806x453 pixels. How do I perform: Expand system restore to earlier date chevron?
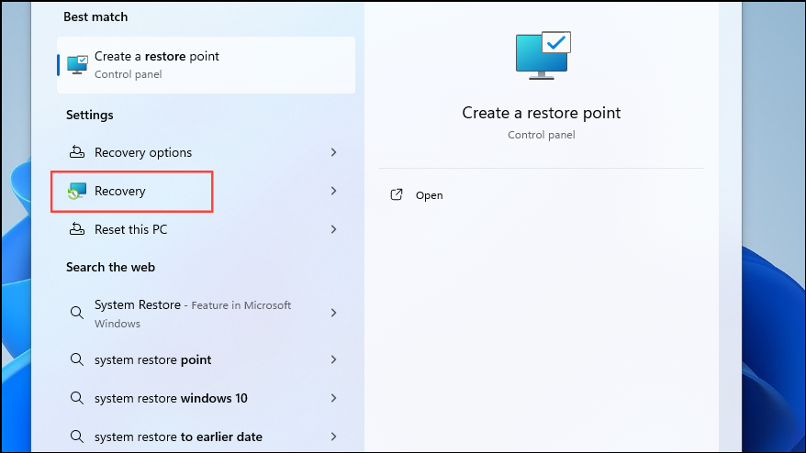pos(333,436)
